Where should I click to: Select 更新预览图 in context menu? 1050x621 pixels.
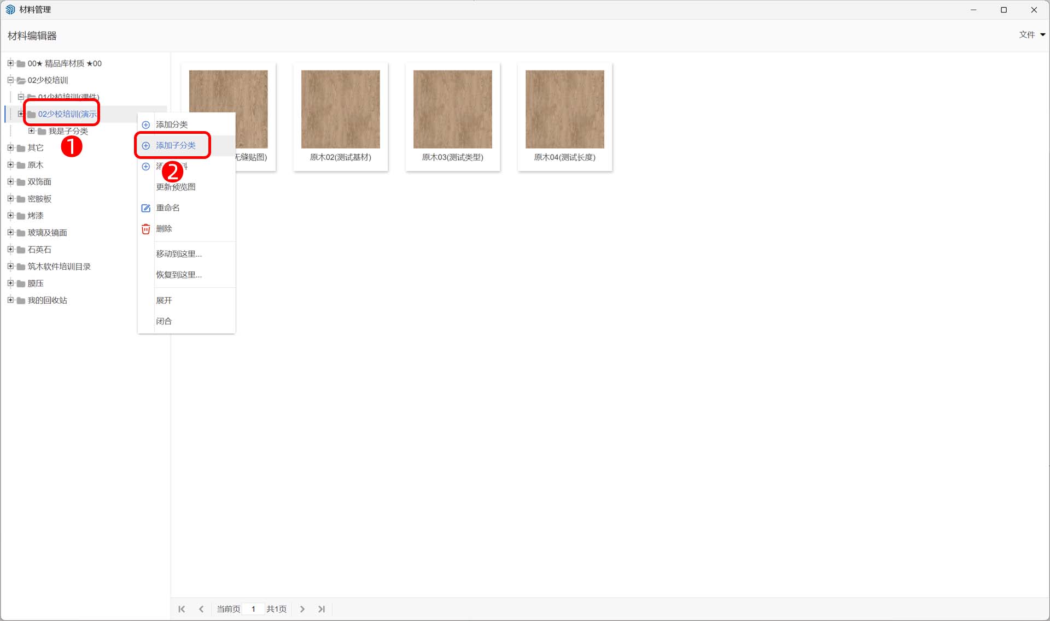[176, 187]
